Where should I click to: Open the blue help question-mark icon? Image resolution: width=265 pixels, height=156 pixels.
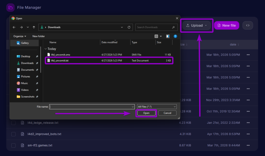click(x=175, y=36)
